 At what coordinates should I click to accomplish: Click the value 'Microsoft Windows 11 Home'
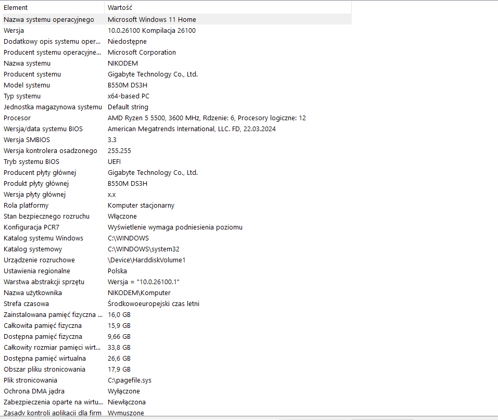[x=152, y=20]
